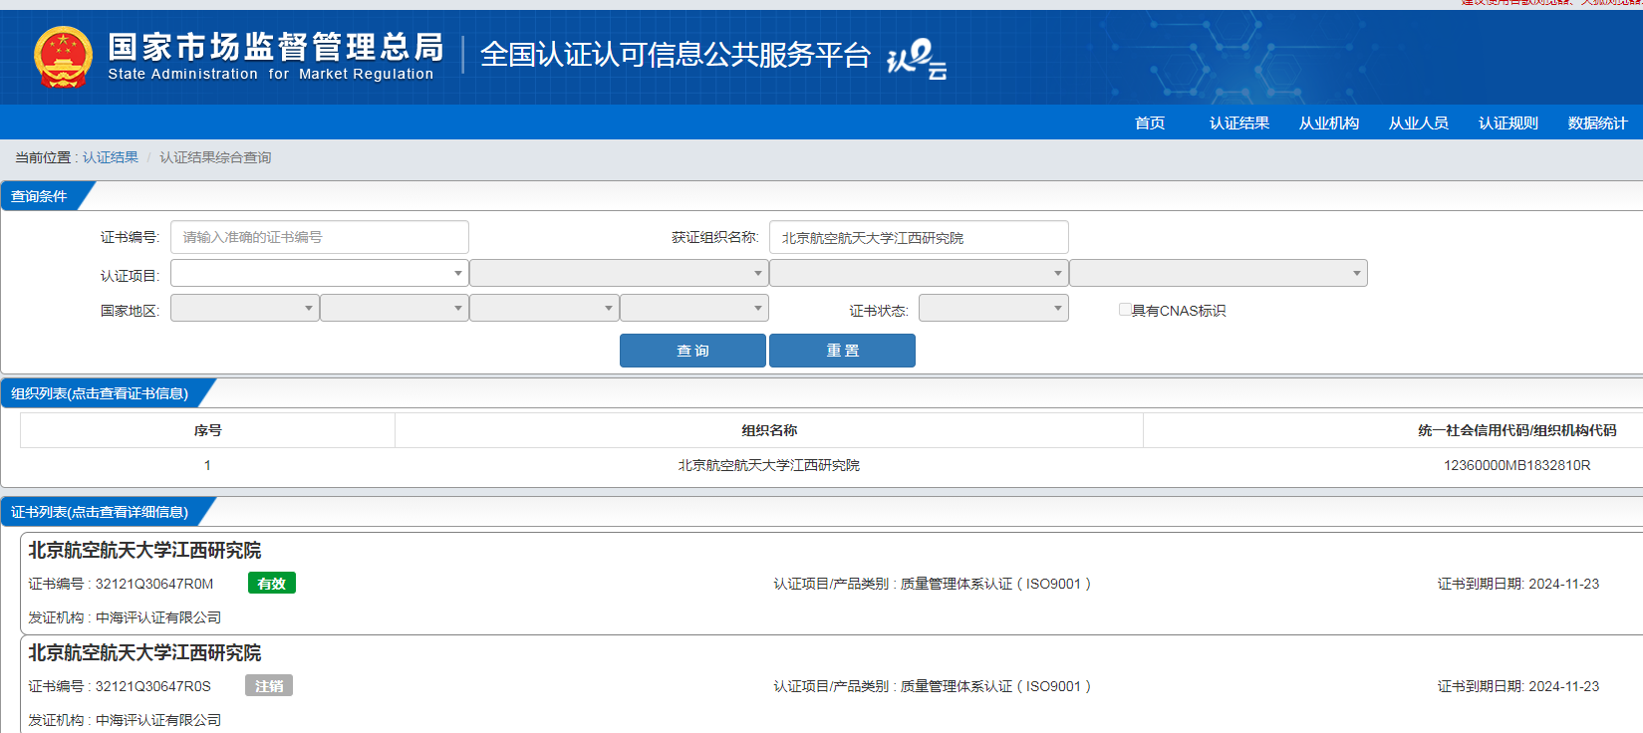Open the 认证结果 navigation menu

click(1239, 122)
